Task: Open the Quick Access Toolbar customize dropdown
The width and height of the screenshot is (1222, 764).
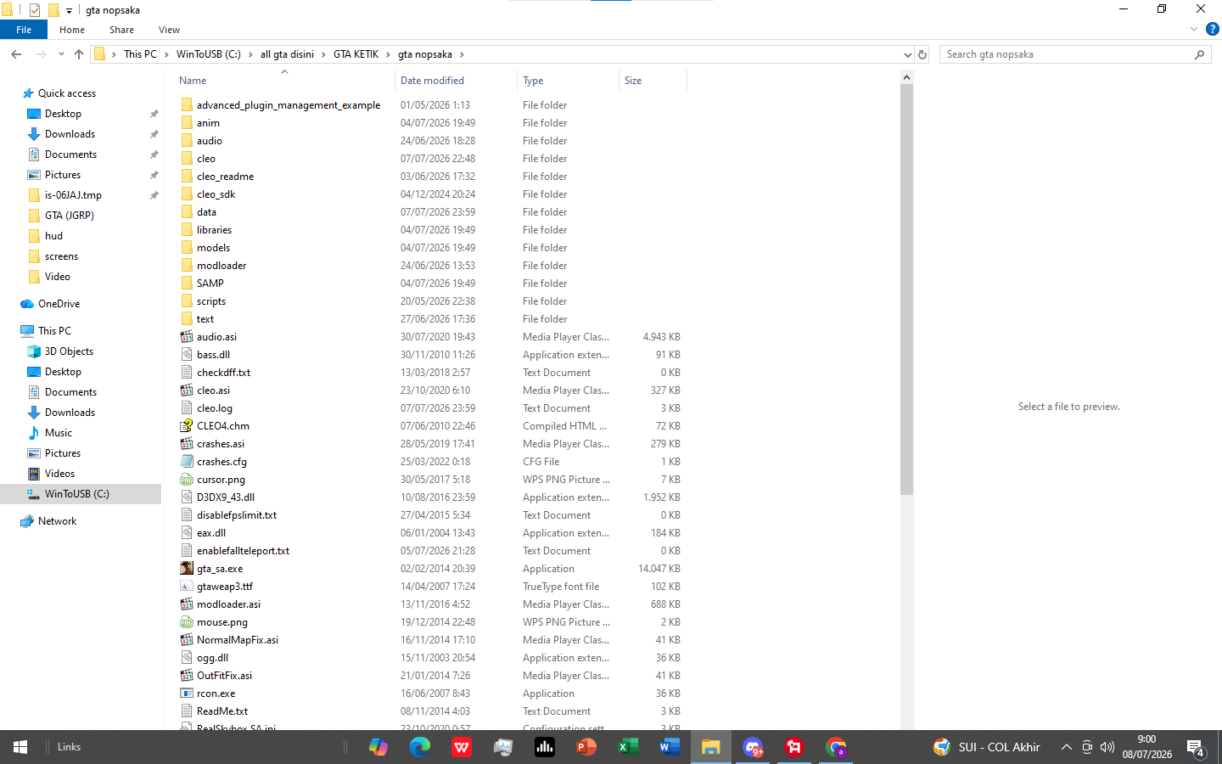Action: pos(70,10)
